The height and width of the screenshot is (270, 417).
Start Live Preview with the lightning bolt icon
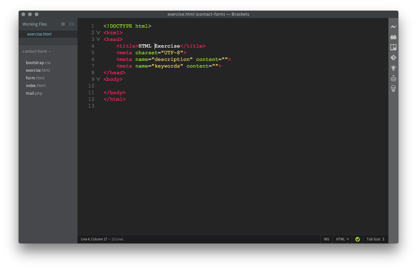coord(393,27)
